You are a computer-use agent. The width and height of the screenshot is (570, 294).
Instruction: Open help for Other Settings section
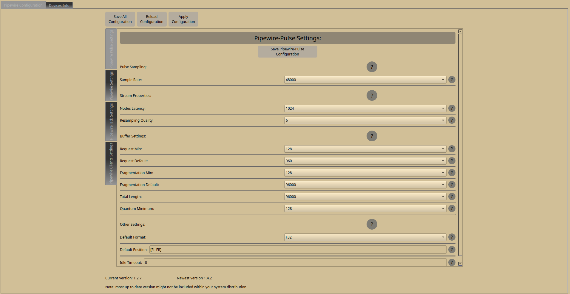[x=372, y=224]
